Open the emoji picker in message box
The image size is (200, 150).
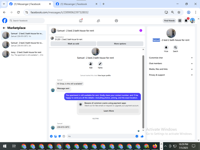137,136
